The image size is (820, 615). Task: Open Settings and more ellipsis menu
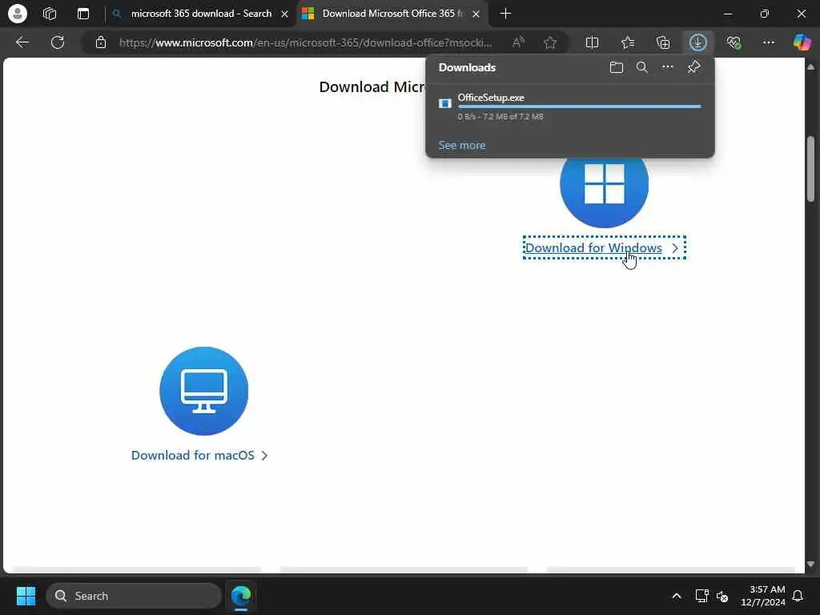768,42
